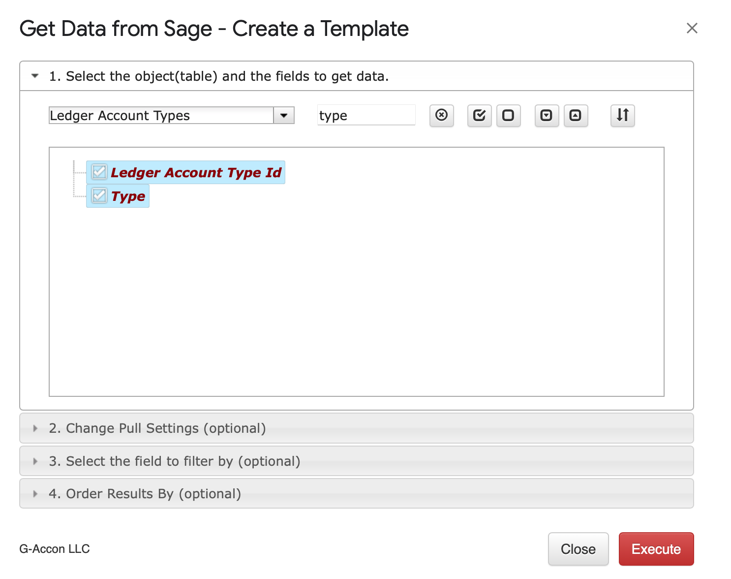The width and height of the screenshot is (731, 579).
Task: Open the Ledger Account Types dropdown arrow
Action: pos(284,116)
